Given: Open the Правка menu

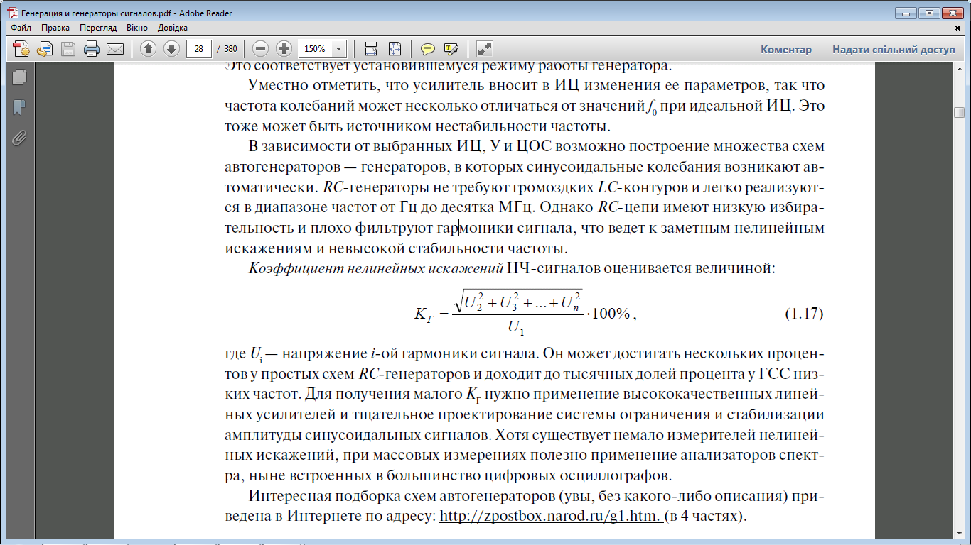Looking at the screenshot, I should 55,28.
